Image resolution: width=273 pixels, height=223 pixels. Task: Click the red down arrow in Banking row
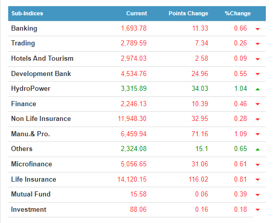pos(258,29)
